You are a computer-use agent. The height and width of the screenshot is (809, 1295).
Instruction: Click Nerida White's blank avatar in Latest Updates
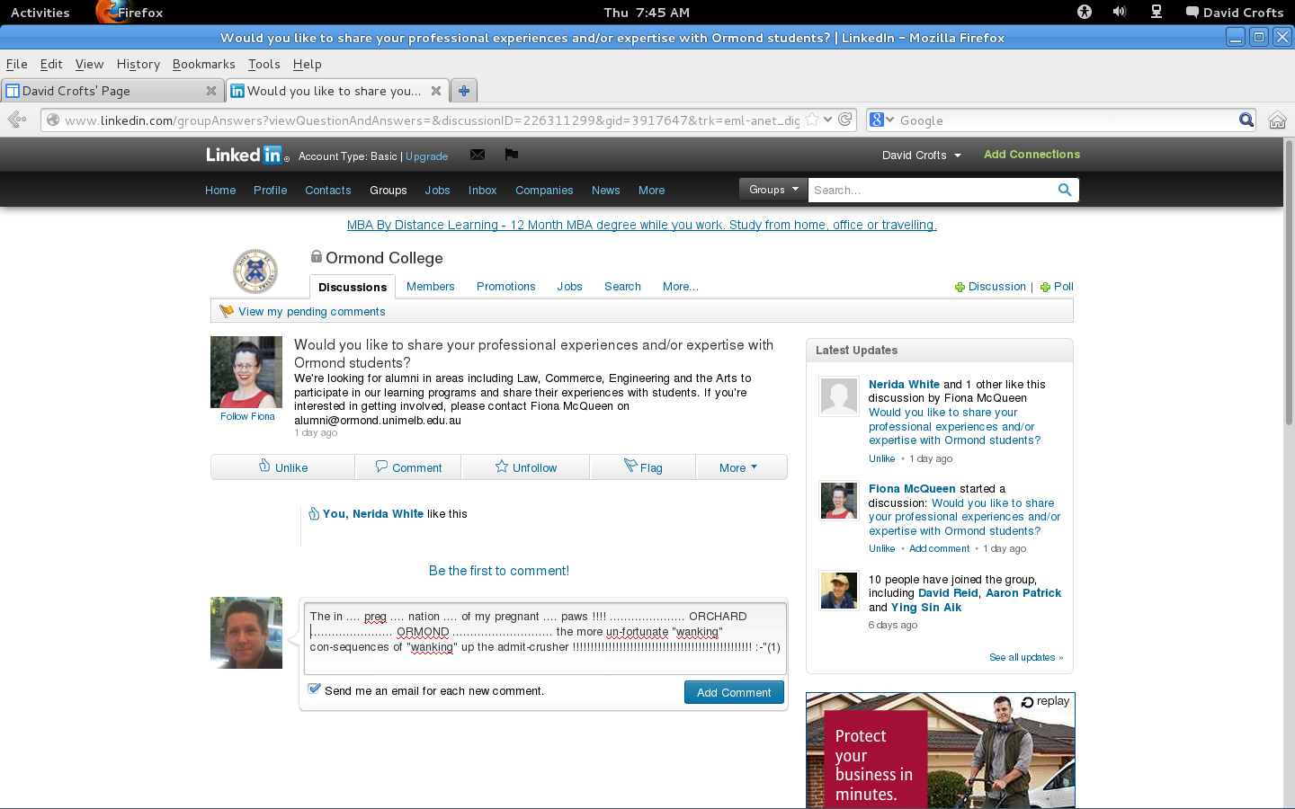839,396
